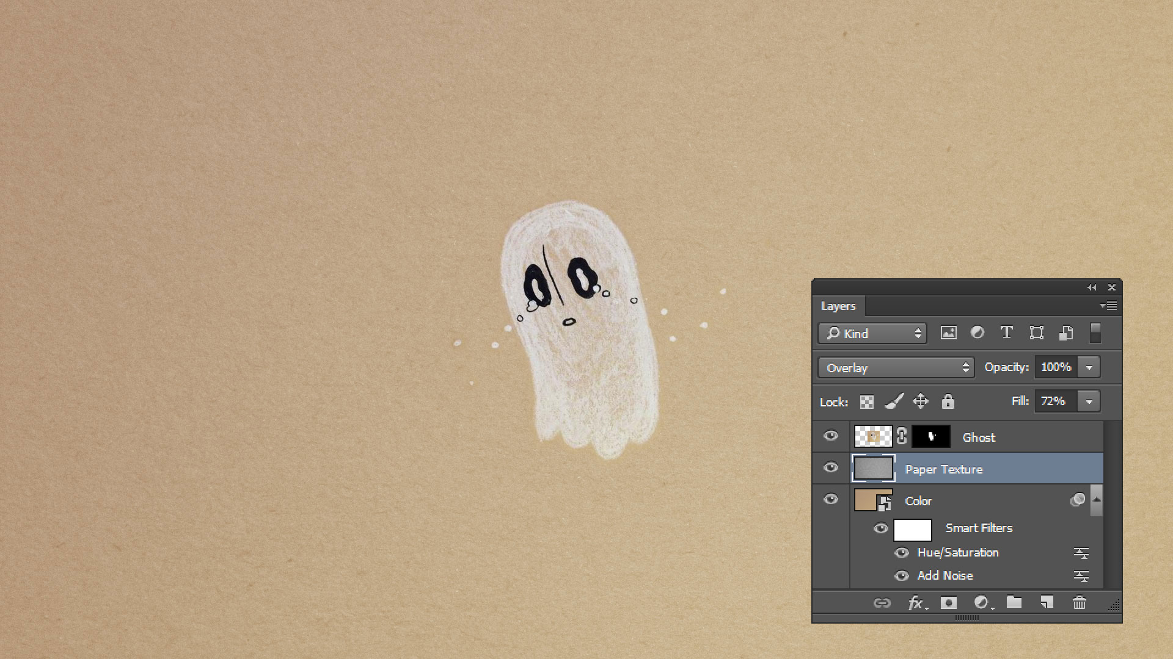Filter layers by pixel layer type

[948, 333]
